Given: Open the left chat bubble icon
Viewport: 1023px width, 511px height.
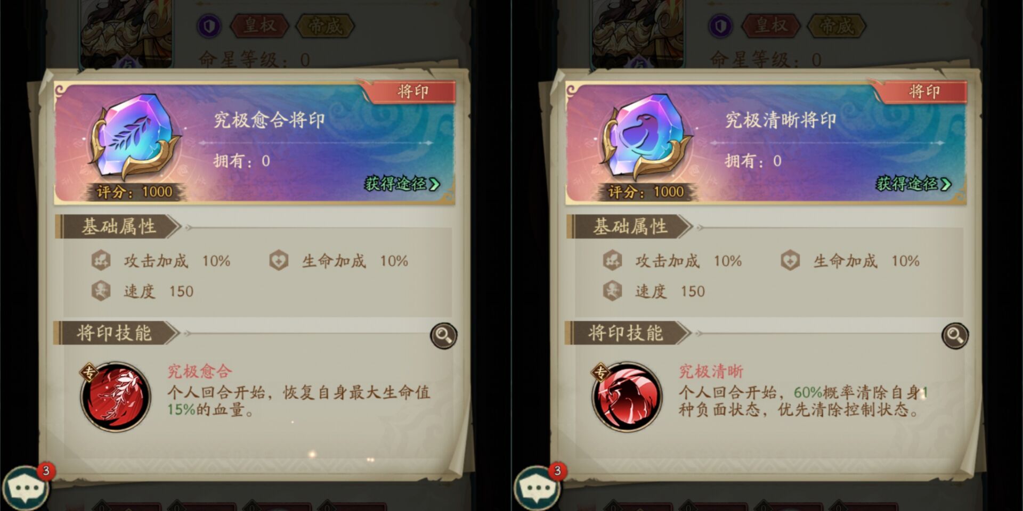Looking at the screenshot, I should pyautogui.click(x=25, y=488).
